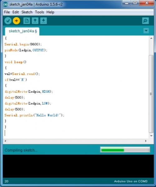Create a new sketch with the page icon

(x=27, y=21)
